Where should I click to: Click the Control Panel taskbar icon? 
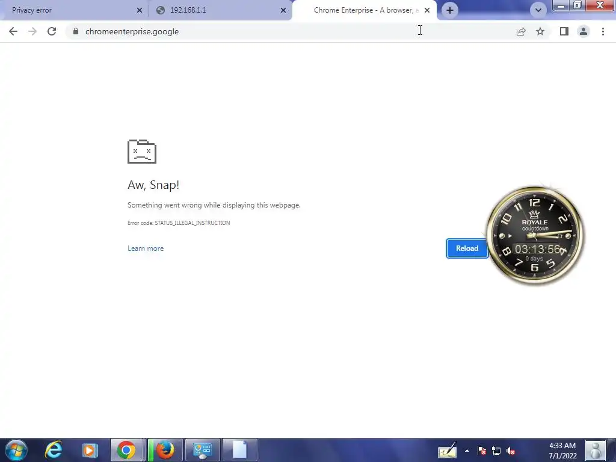(202, 450)
